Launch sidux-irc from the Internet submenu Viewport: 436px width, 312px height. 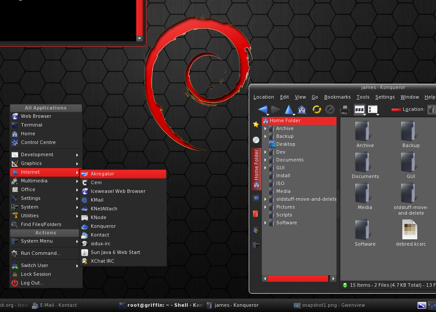click(x=123, y=243)
